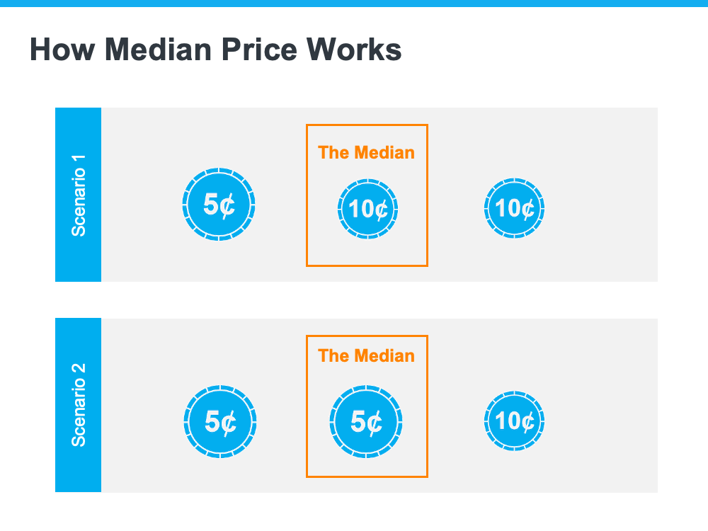Click "The Median" label in Scenario 2
The width and height of the screenshot is (708, 531).
tap(367, 355)
